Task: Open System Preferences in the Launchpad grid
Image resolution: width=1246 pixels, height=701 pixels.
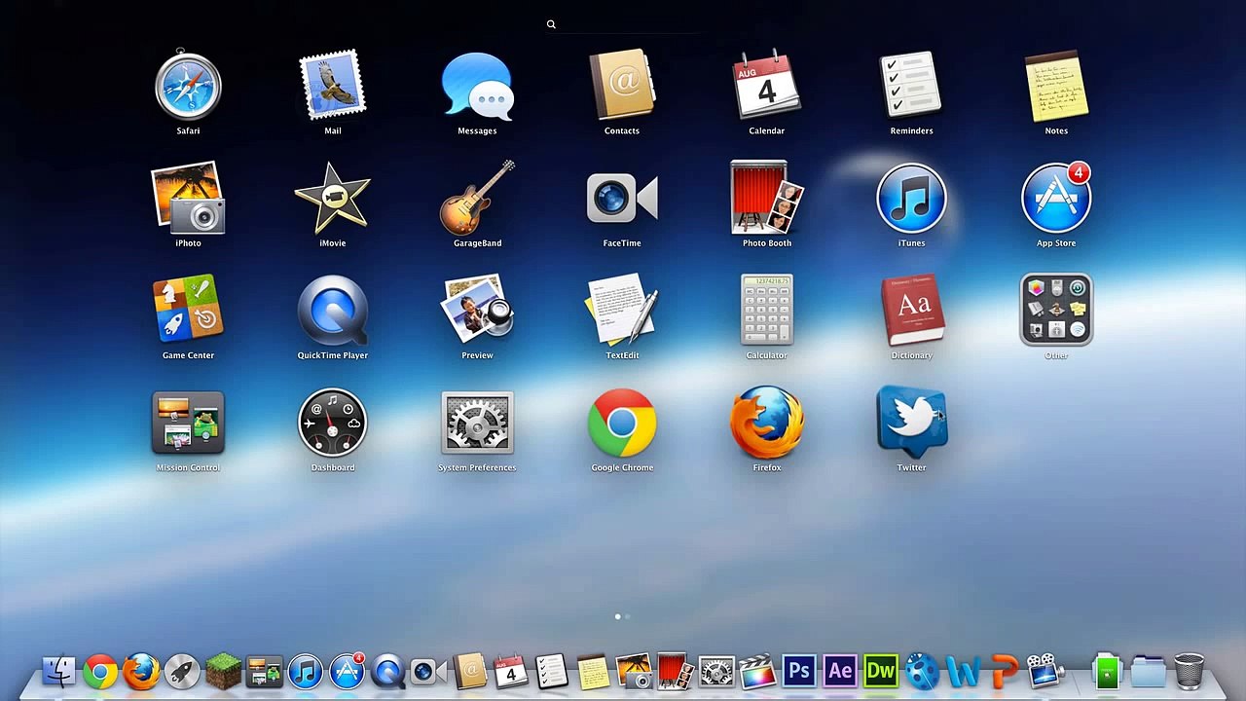Action: [477, 424]
